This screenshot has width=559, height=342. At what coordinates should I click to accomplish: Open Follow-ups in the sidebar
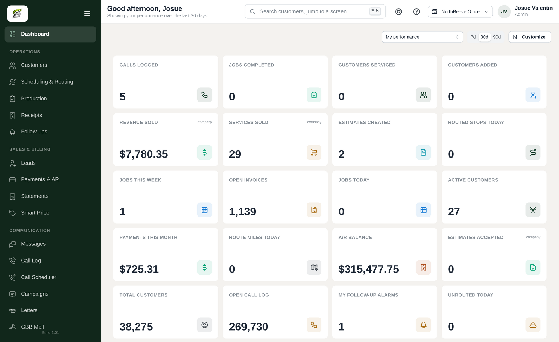click(x=50, y=132)
